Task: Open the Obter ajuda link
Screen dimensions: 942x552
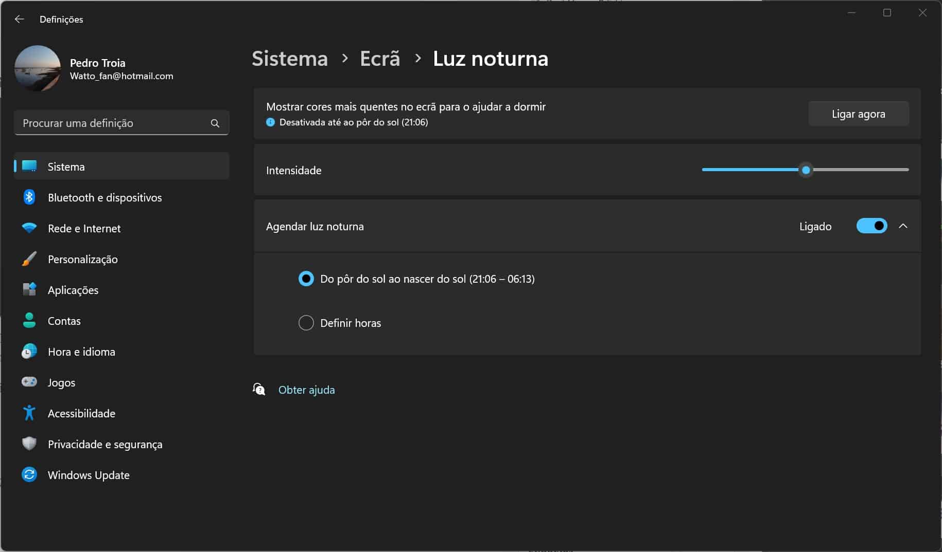Action: tap(306, 390)
